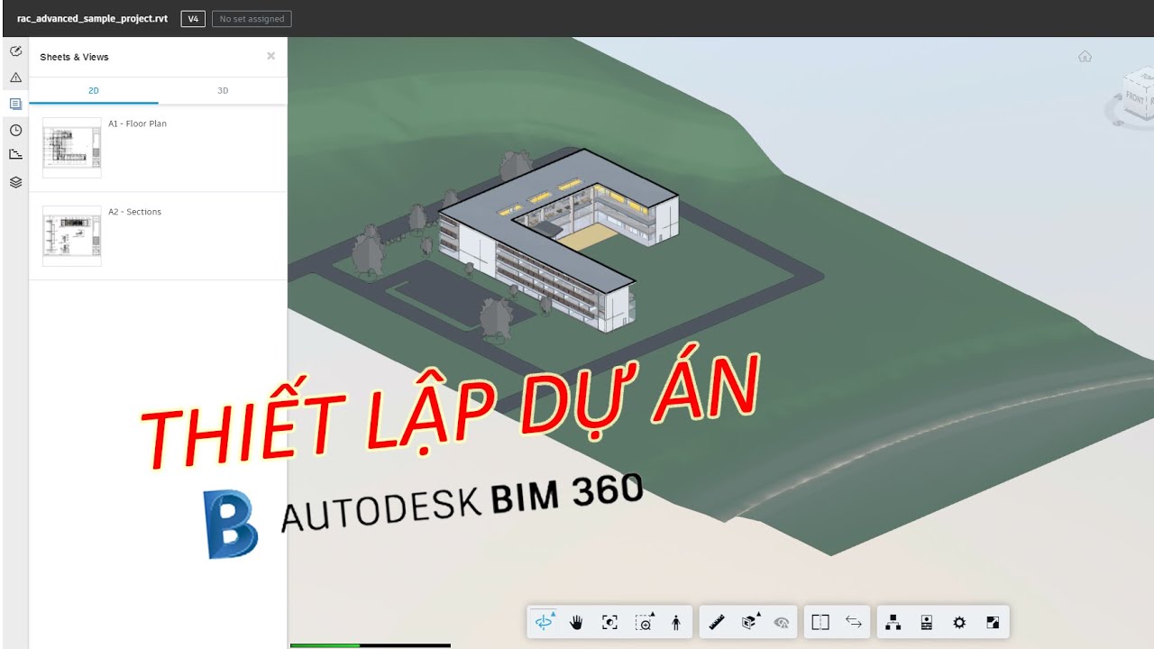Viewport: 1154px width, 649px height.
Task: Click the greyed-out eye visibility tool
Action: click(x=782, y=622)
